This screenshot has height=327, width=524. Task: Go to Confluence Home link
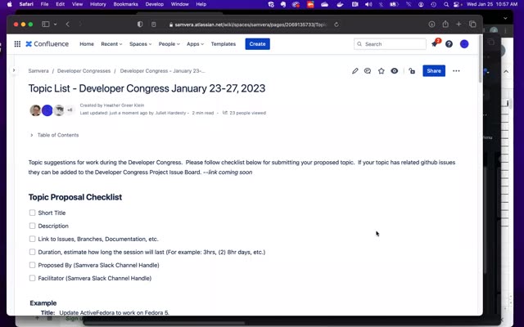(x=87, y=44)
